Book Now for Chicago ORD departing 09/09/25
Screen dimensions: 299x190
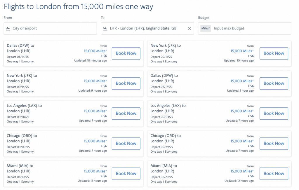[126, 144]
